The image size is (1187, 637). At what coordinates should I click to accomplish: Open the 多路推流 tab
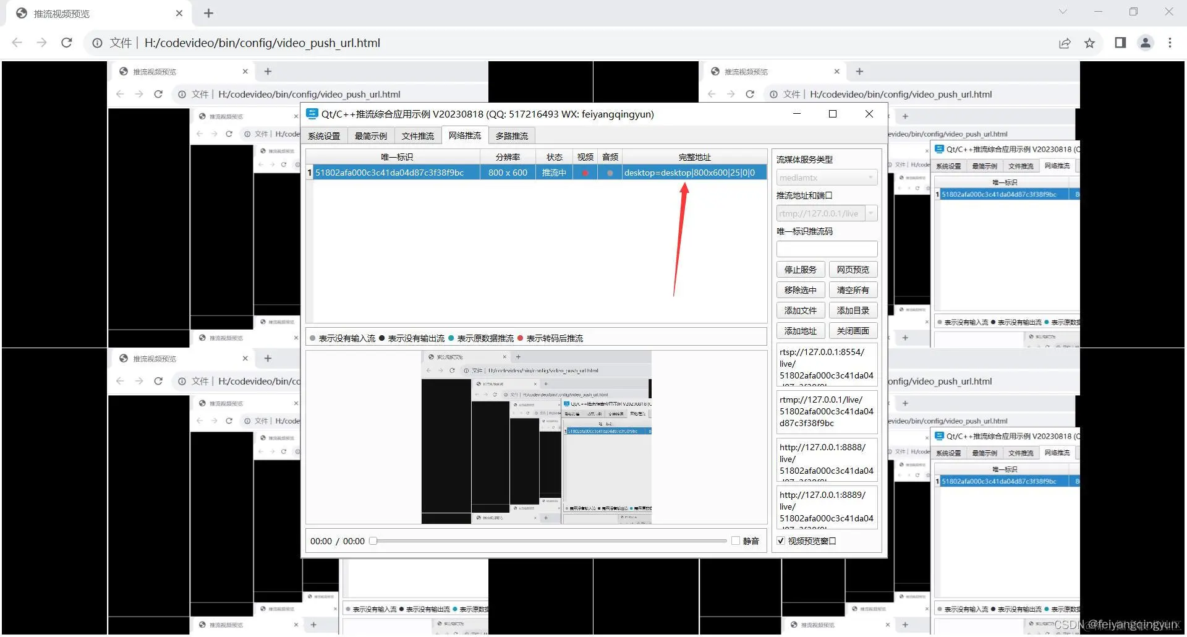coord(512,136)
